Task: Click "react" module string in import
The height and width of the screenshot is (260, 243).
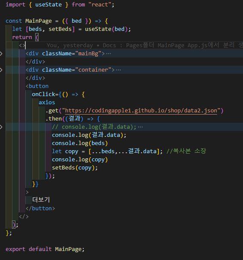Action: click(100, 5)
